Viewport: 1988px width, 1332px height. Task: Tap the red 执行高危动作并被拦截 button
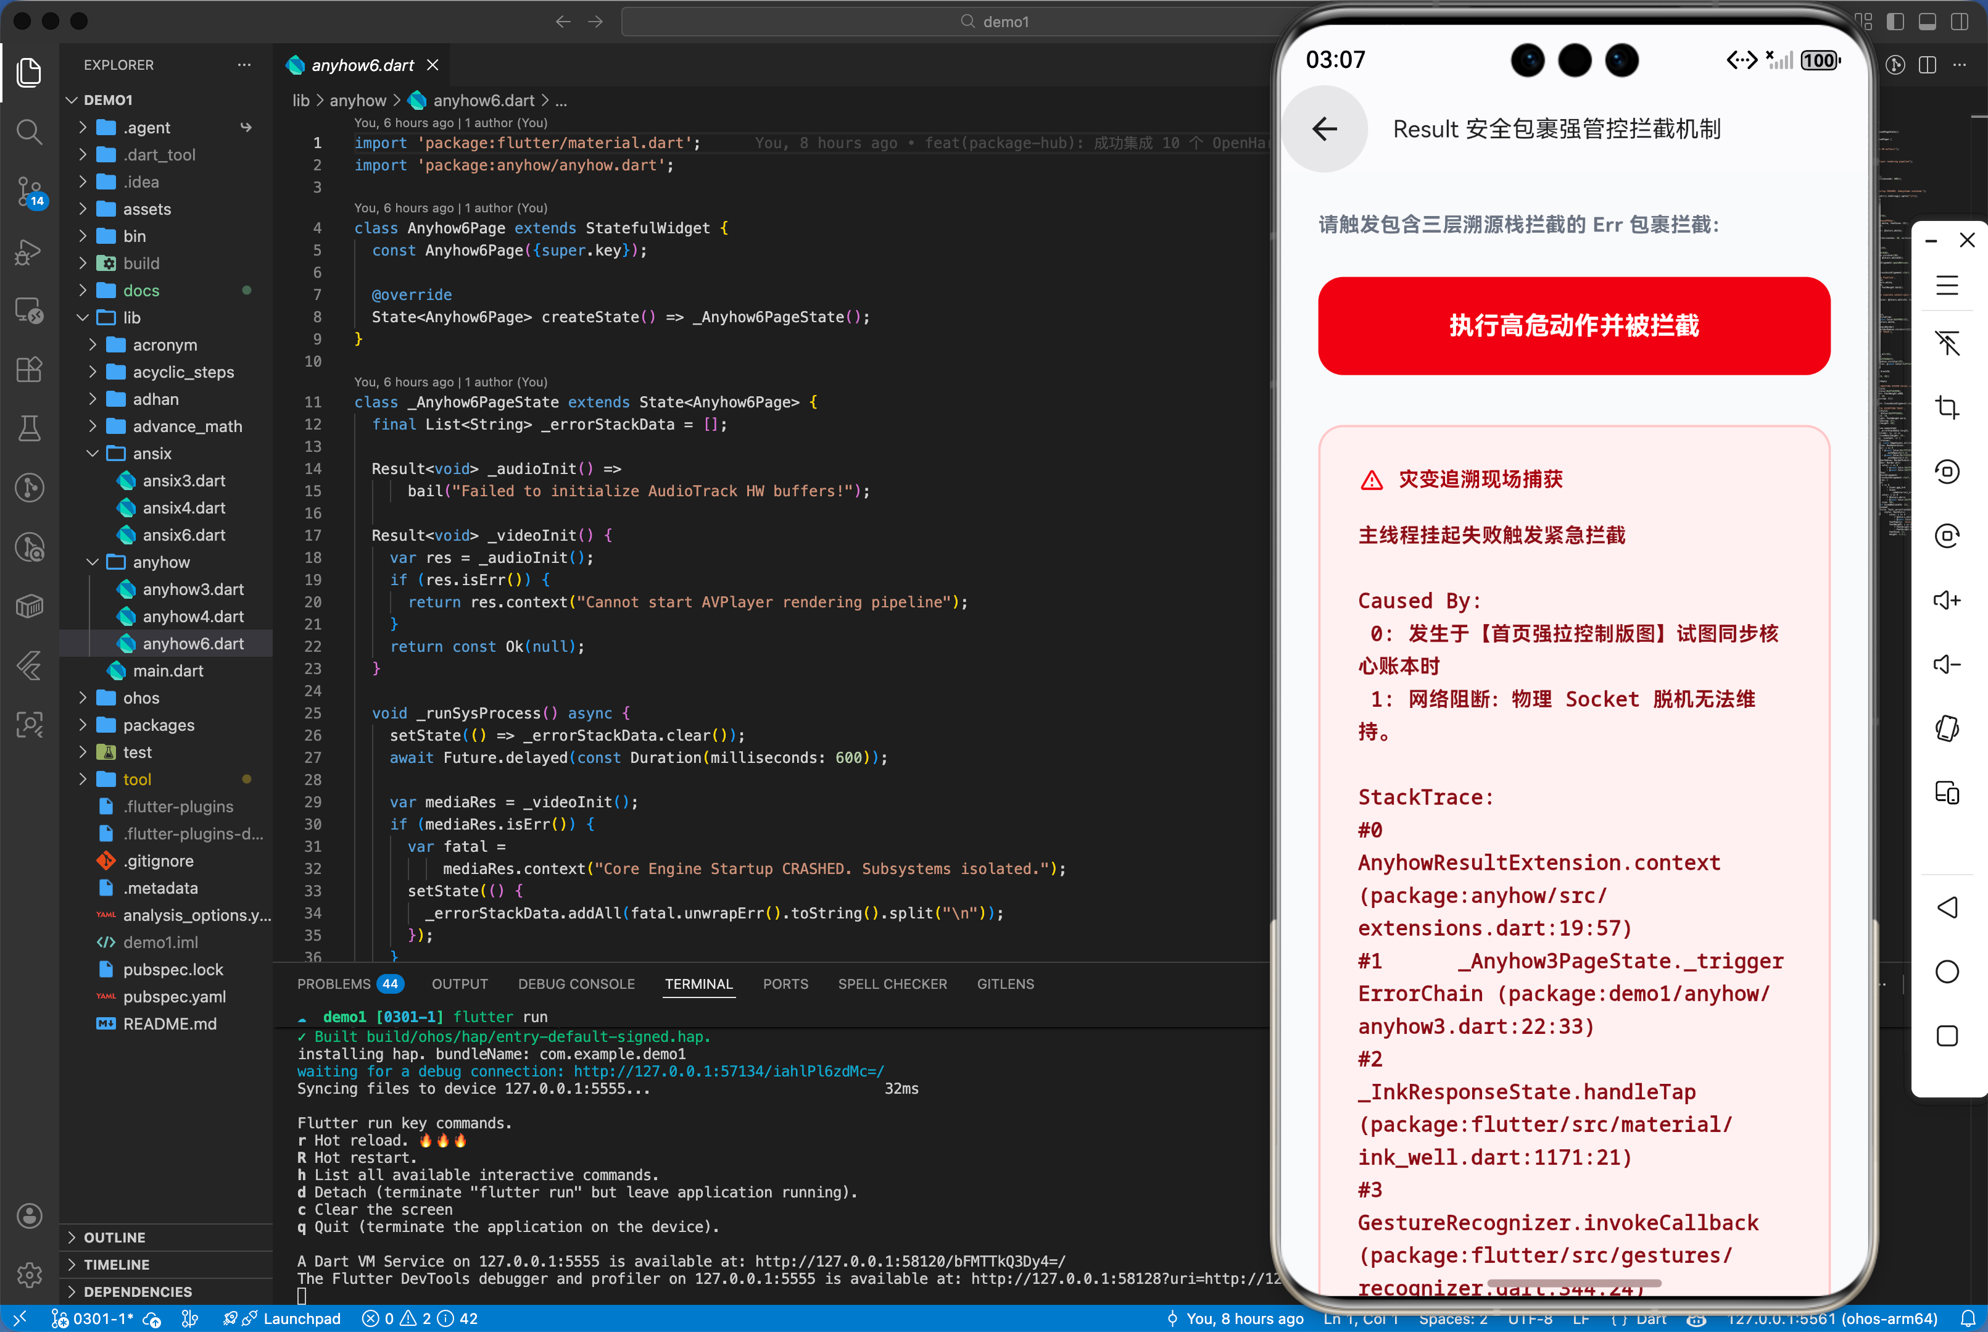point(1573,325)
